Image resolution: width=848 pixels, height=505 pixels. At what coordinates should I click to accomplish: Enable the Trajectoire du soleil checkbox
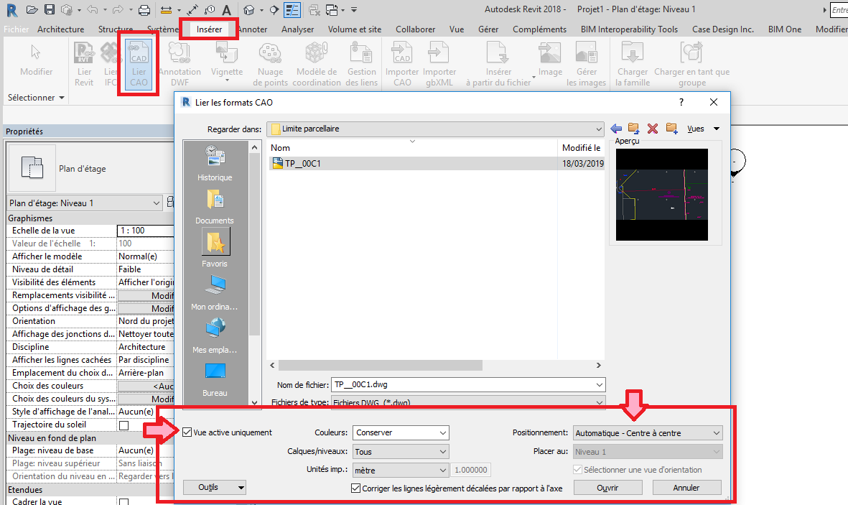coord(124,425)
